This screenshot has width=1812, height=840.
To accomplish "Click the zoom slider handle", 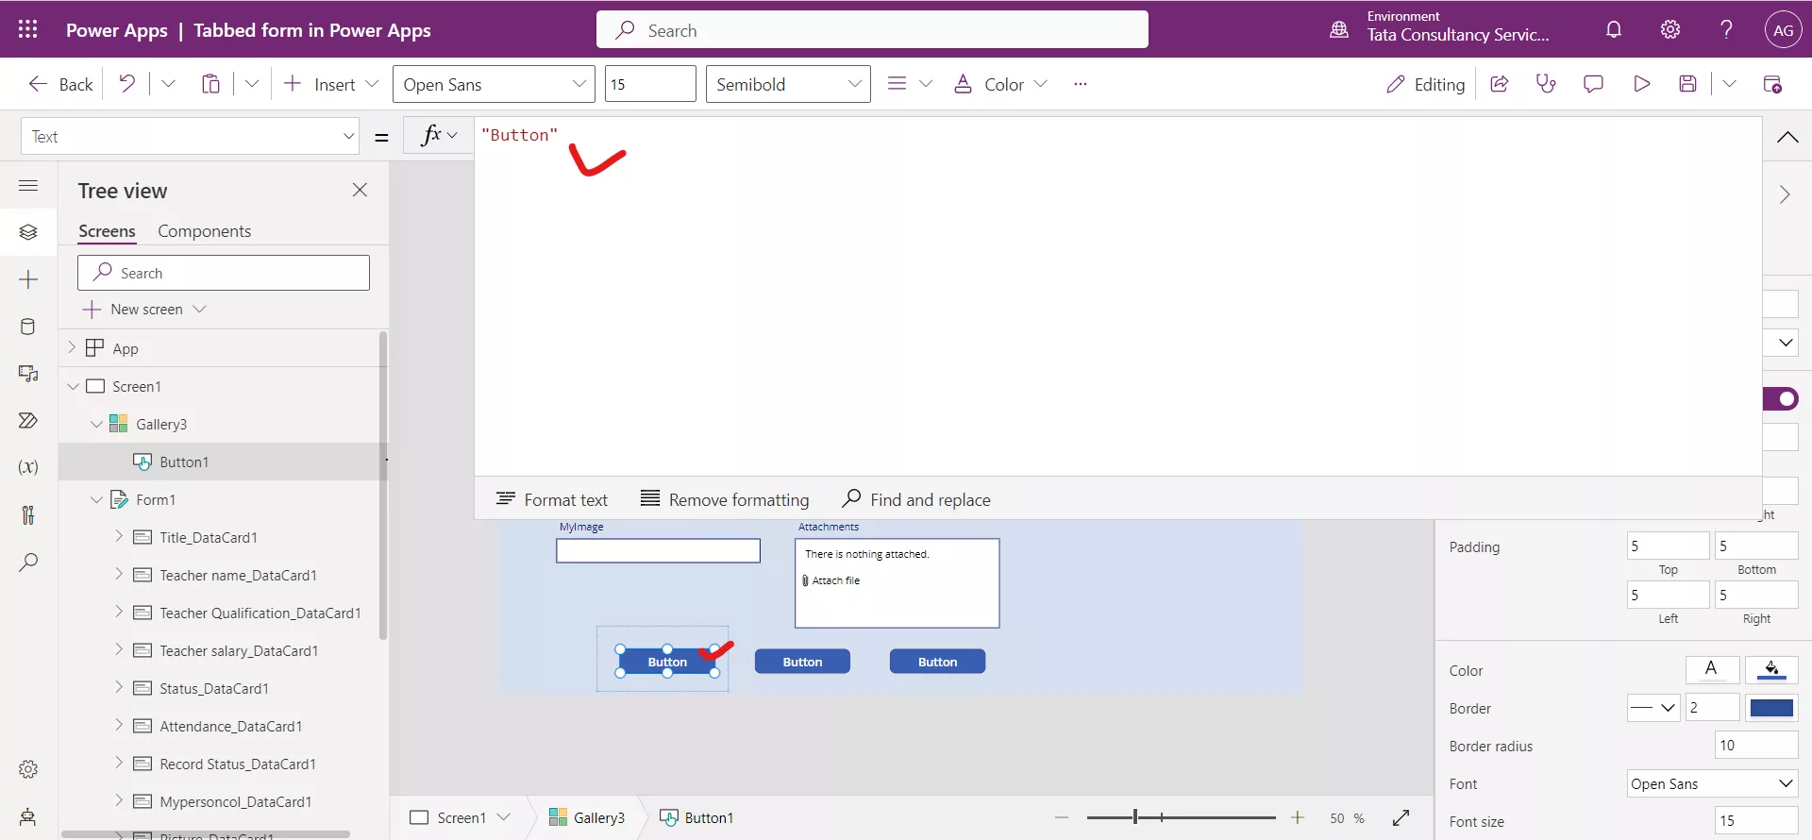I will (x=1135, y=817).
